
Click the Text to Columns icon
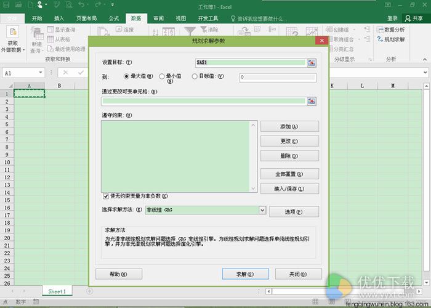coord(244,31)
